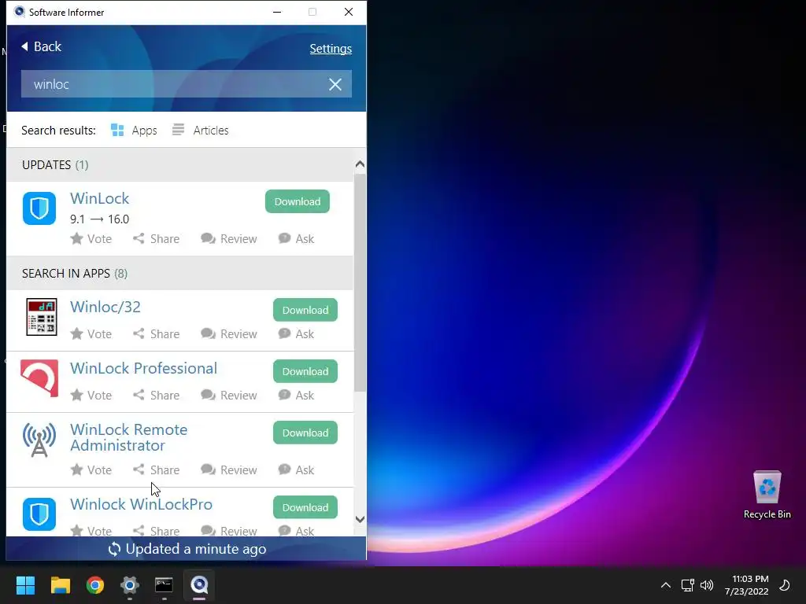Review WinLock Professional

(x=229, y=395)
